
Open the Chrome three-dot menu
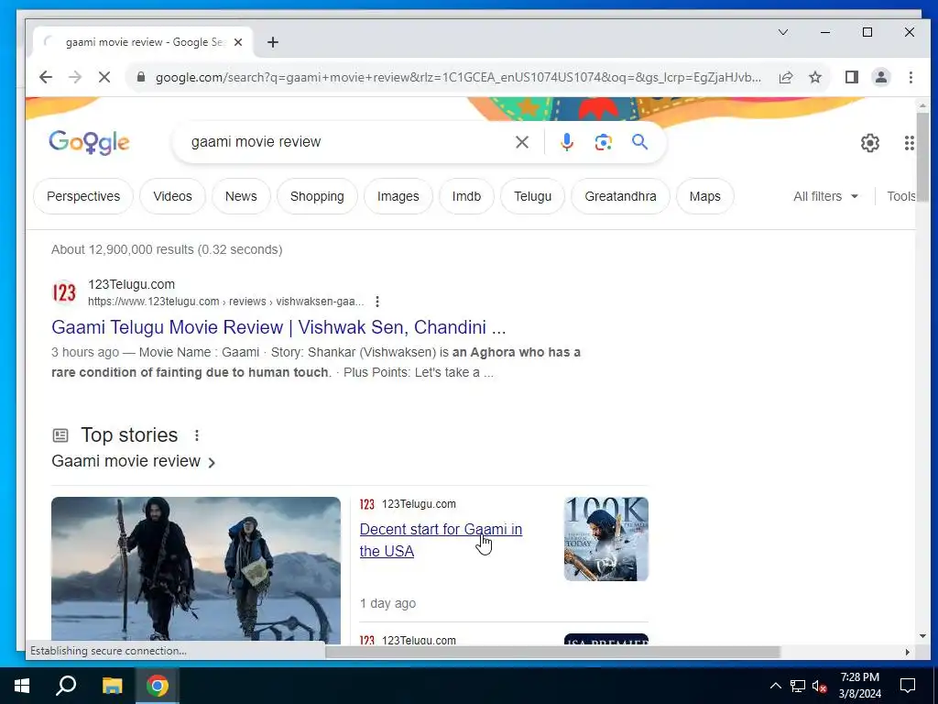pos(911,77)
